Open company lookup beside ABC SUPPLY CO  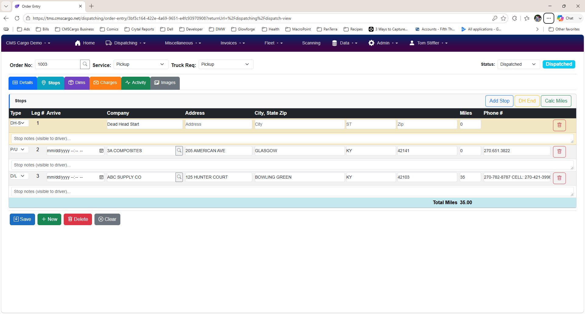pyautogui.click(x=179, y=177)
